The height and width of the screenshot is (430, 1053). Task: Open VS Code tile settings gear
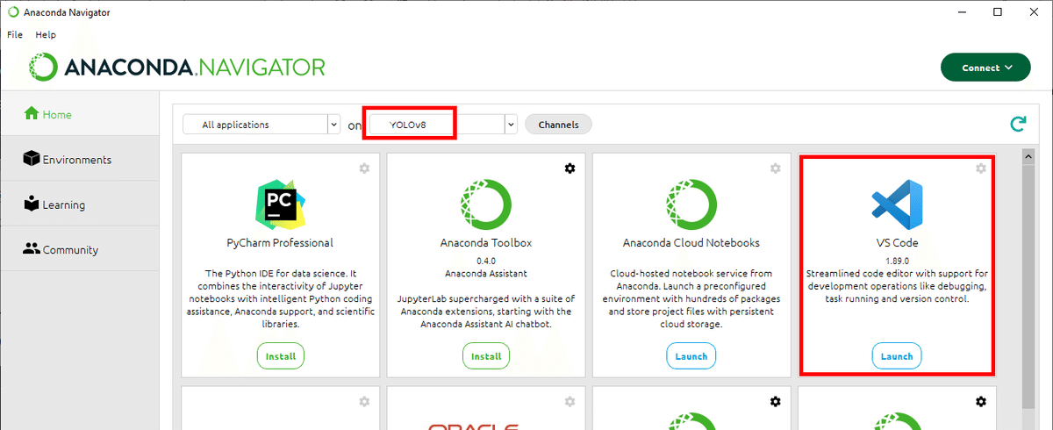click(x=980, y=168)
